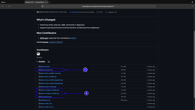
Task: Go back with the browser back arrow
Action: (3, 6)
